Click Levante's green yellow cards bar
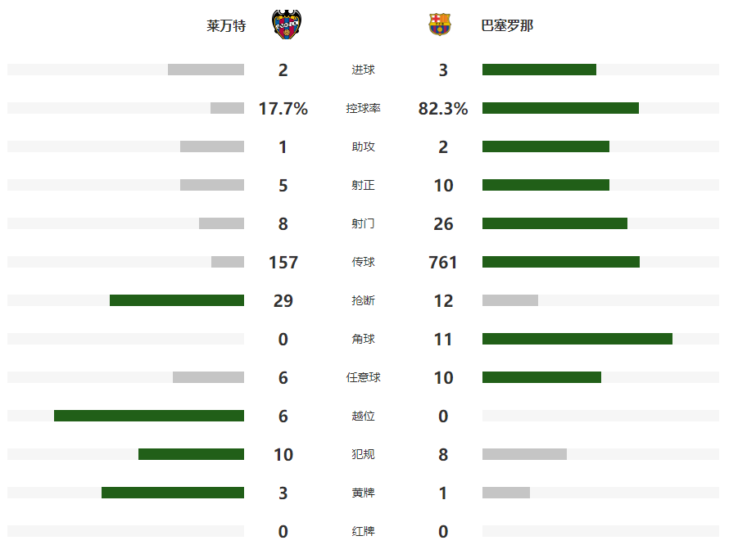Screen dimensions: 729x545 [173, 493]
